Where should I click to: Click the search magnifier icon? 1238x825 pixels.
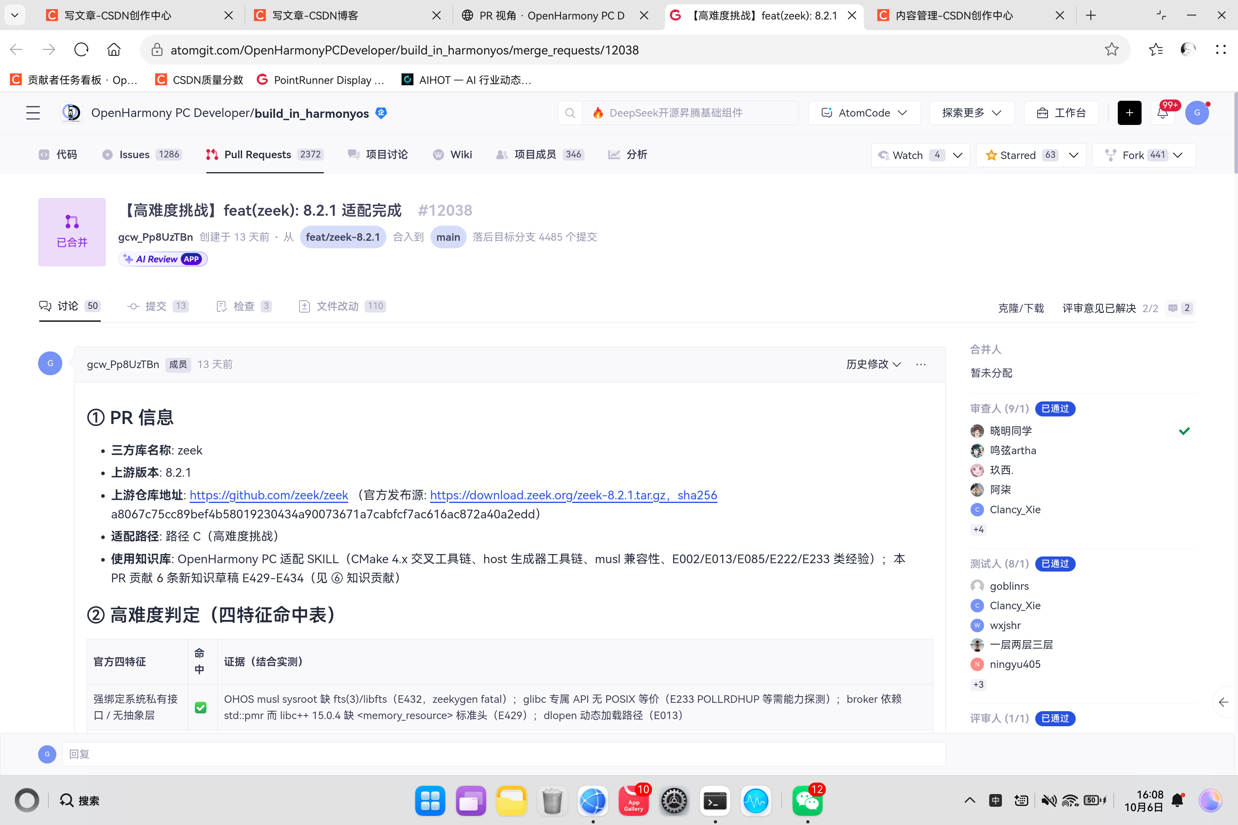[570, 113]
